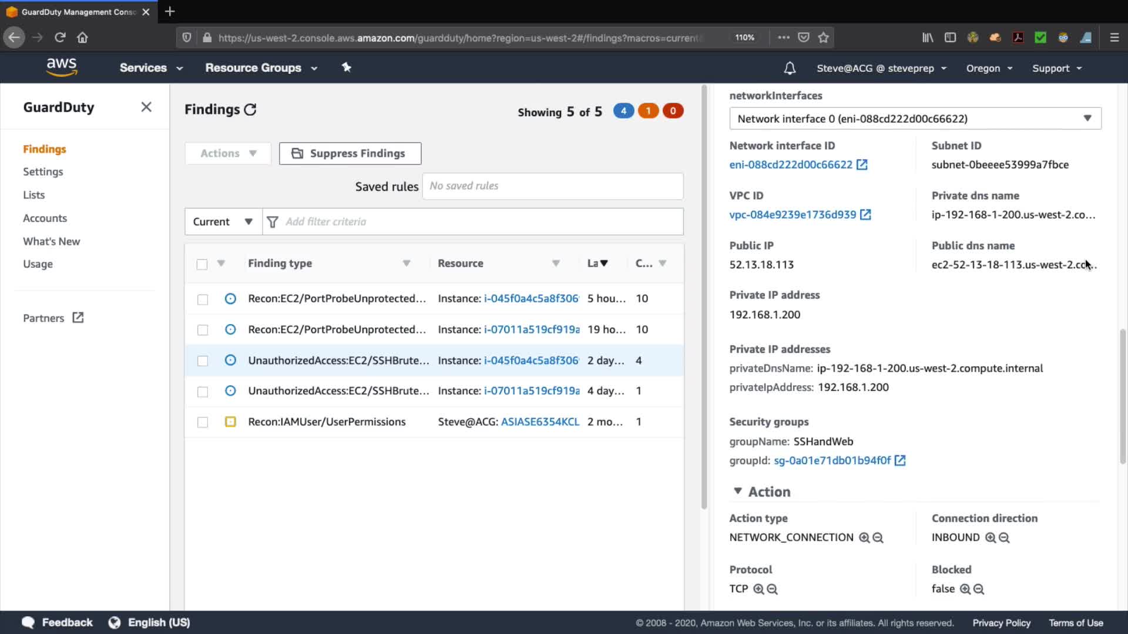Toggle the select-all findings checkbox
The image size is (1128, 634).
[202, 264]
